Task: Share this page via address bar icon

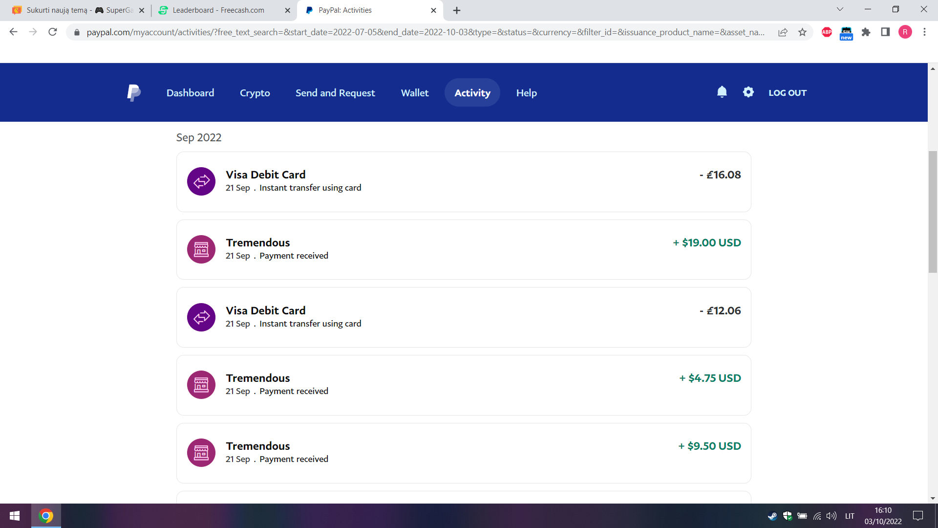Action: pyautogui.click(x=783, y=32)
